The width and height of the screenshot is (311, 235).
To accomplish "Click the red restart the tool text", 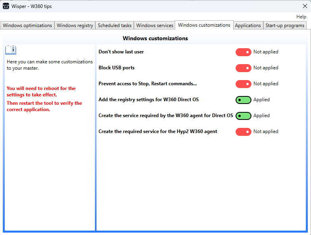I will coord(44,106).
